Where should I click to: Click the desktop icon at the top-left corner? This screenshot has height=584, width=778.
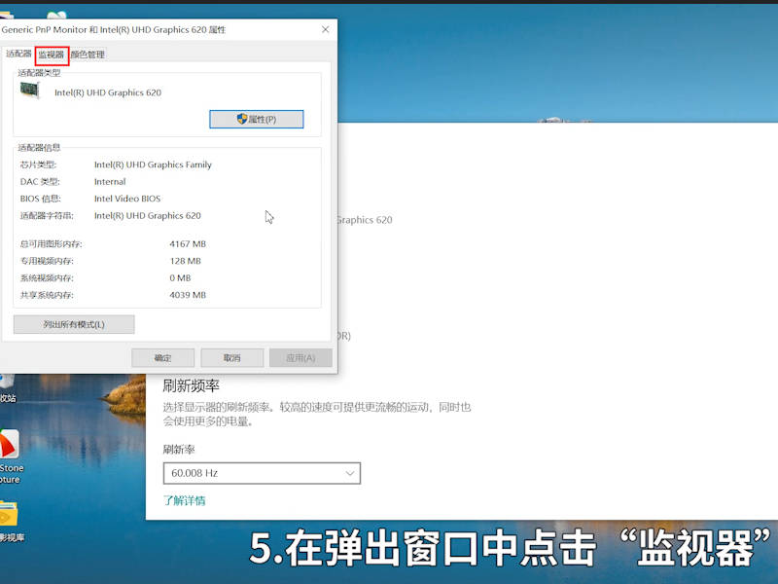pos(8,14)
